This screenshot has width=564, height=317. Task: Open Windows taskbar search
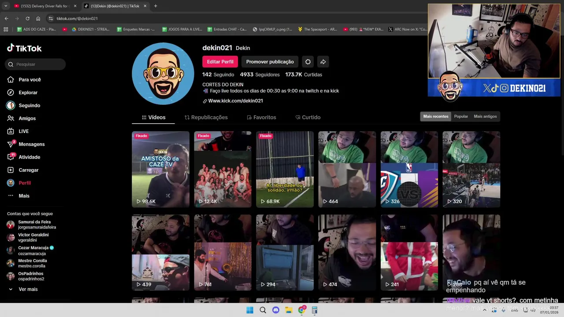click(263, 310)
